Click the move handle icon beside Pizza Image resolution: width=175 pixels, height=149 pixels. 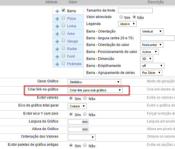57,19
